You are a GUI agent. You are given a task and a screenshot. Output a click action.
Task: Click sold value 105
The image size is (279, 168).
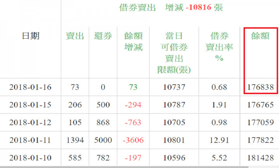coord(75,122)
